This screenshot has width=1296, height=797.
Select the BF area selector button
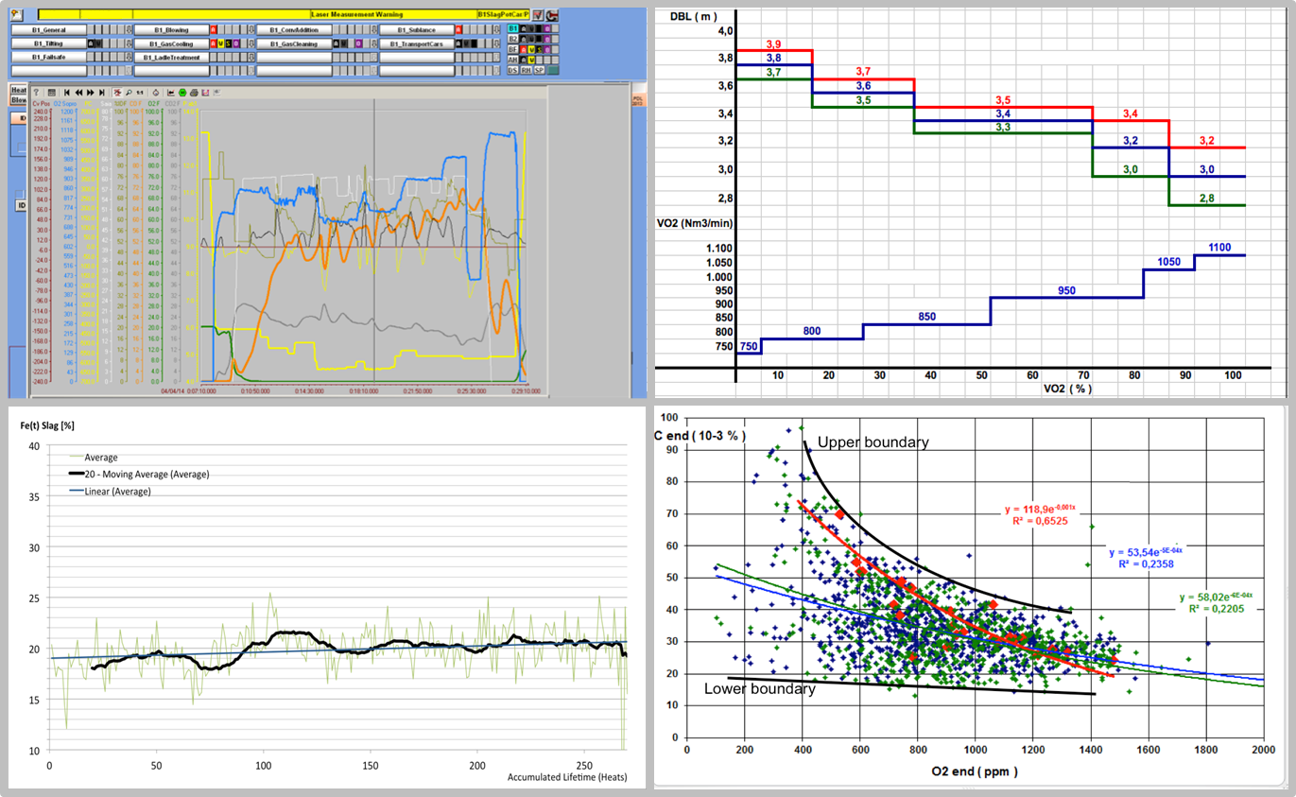(x=512, y=49)
